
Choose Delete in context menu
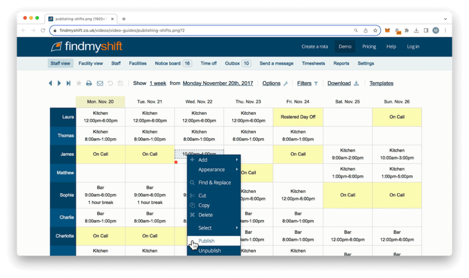click(214, 215)
